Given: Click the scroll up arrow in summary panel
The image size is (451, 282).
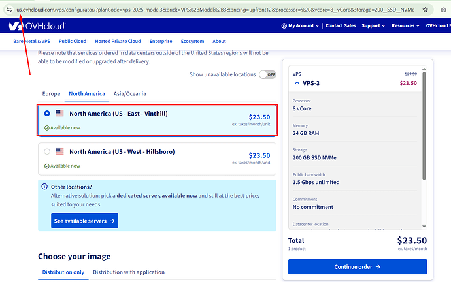Looking at the screenshot, I should coord(424,69).
